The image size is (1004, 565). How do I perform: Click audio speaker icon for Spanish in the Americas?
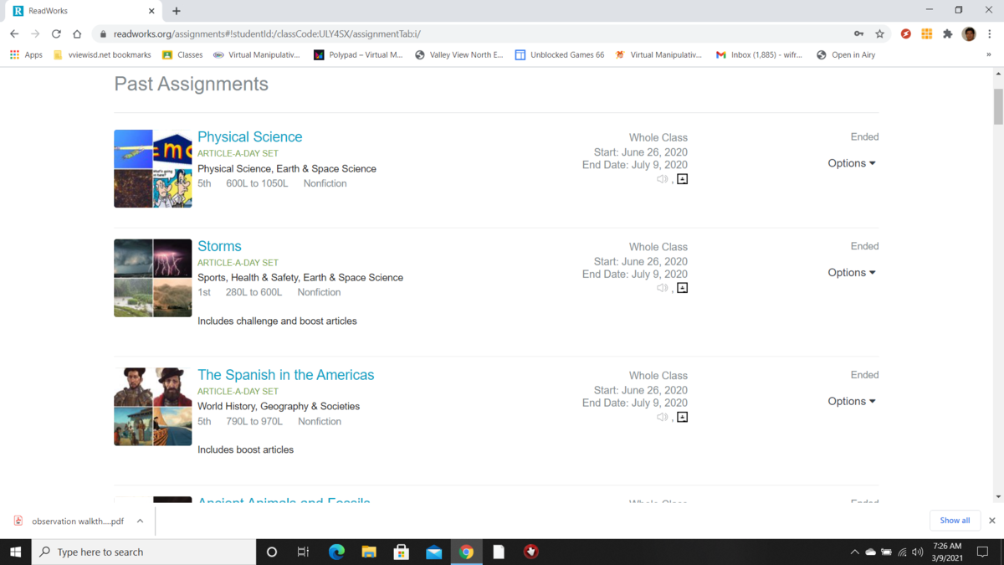(662, 417)
